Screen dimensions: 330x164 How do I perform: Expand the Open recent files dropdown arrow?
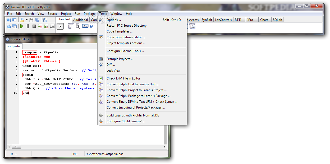coord(26,20)
